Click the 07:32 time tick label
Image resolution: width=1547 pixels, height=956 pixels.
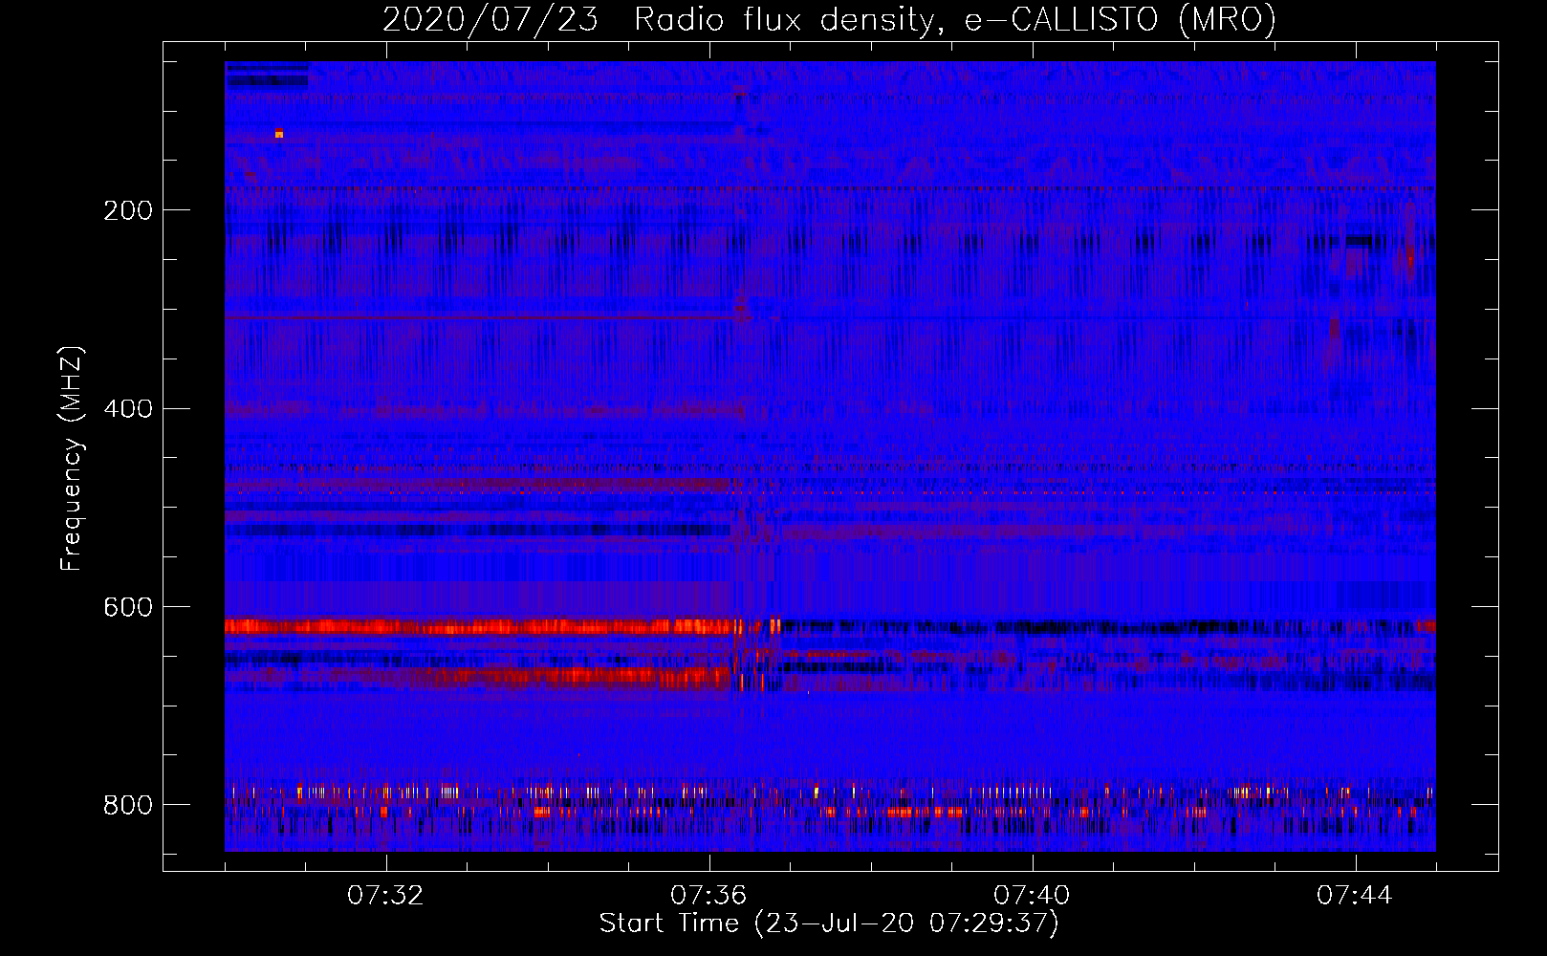pyautogui.click(x=385, y=896)
